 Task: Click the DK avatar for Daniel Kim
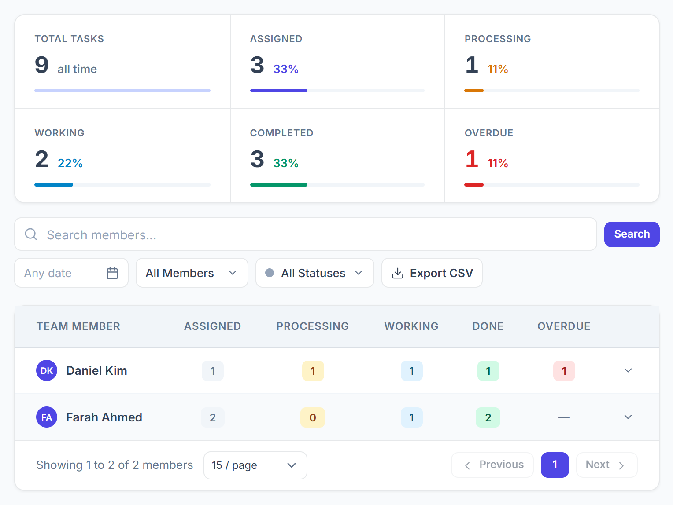[47, 370]
